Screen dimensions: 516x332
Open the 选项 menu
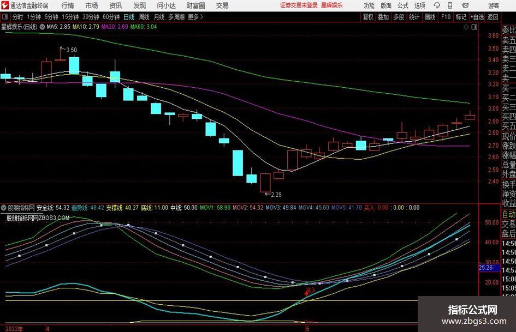point(419,5)
